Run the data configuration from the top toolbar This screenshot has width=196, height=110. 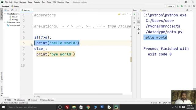(x=178, y=6)
